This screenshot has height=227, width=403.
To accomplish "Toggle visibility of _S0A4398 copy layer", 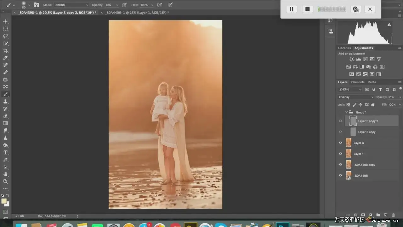I will [x=340, y=165].
